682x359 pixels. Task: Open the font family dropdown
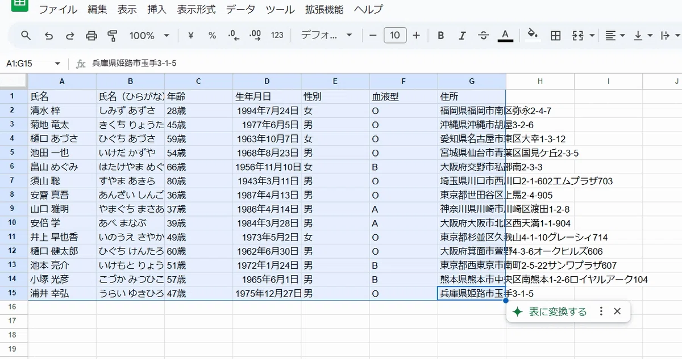pos(326,35)
